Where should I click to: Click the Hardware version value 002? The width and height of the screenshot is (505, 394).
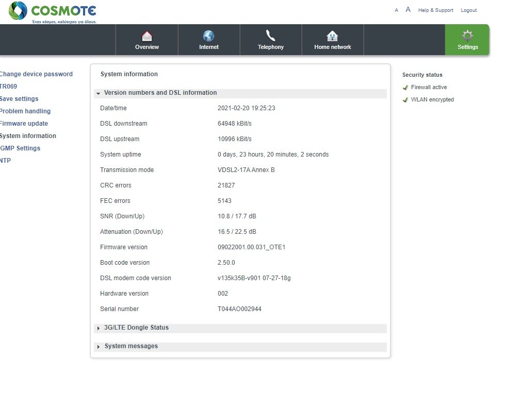pyautogui.click(x=222, y=294)
